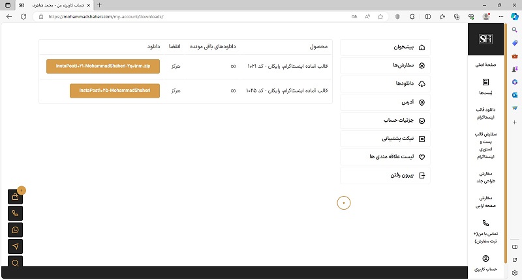Open the search magnifier icon
Image resolution: width=522 pixels, height=280 pixels.
pos(16,262)
